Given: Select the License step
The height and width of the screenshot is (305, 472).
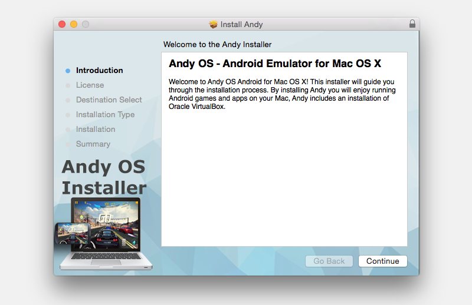Looking at the screenshot, I should click(x=90, y=85).
